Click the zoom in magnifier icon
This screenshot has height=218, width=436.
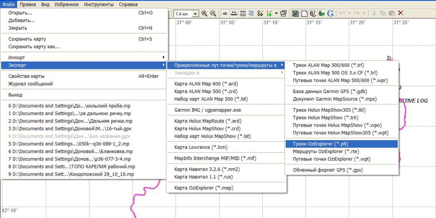(204, 14)
